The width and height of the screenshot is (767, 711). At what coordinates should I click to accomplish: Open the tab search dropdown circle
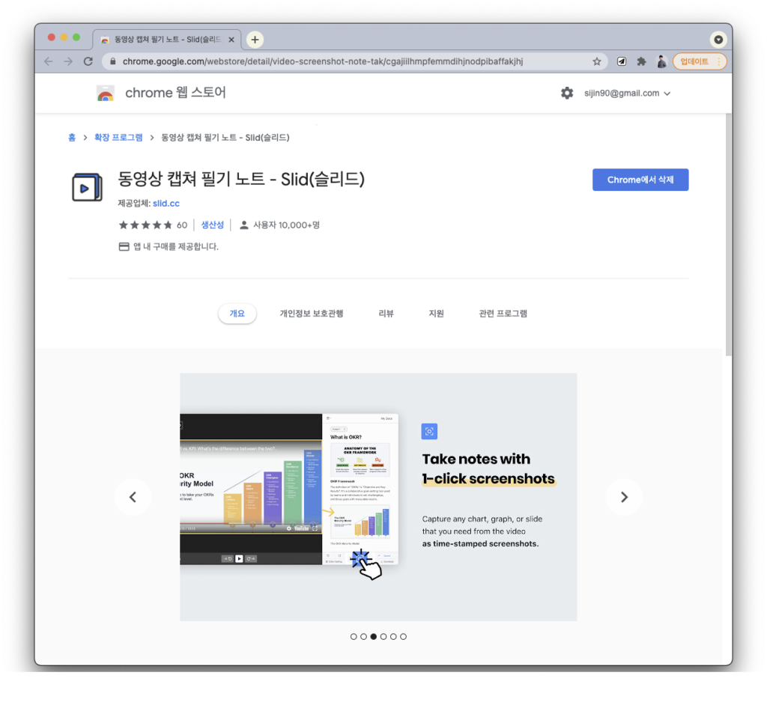tap(718, 40)
